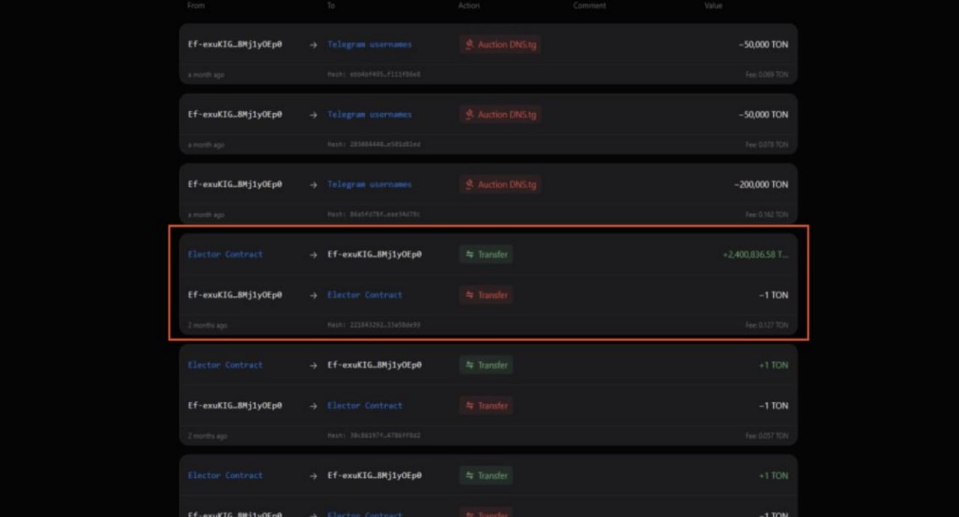
Task: Click the arrow icon in the +2,400,836.58 transfer row
Action: 313,254
